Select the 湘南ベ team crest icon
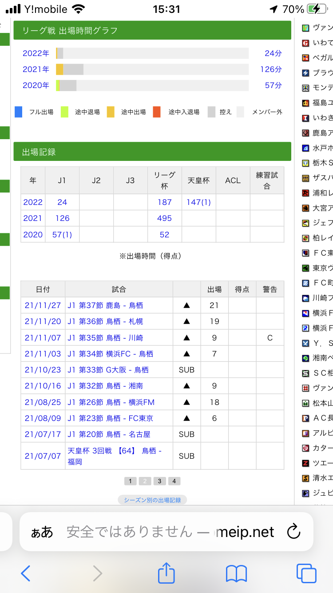 click(x=305, y=358)
